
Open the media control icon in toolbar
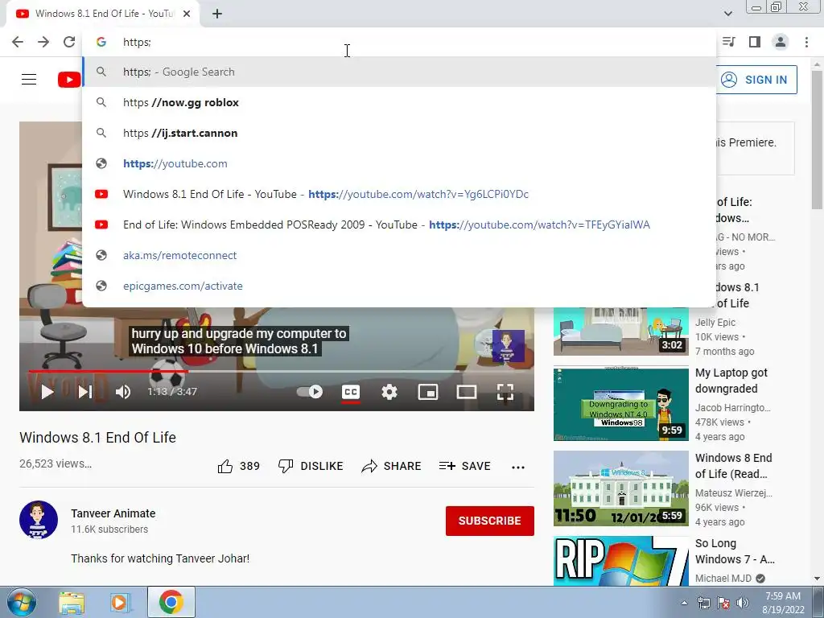[729, 42]
